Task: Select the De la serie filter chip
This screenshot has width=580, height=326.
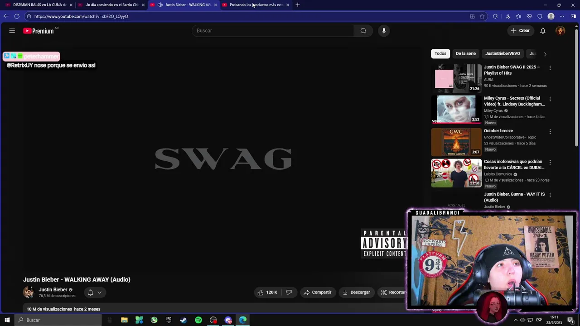Action: pos(465,53)
